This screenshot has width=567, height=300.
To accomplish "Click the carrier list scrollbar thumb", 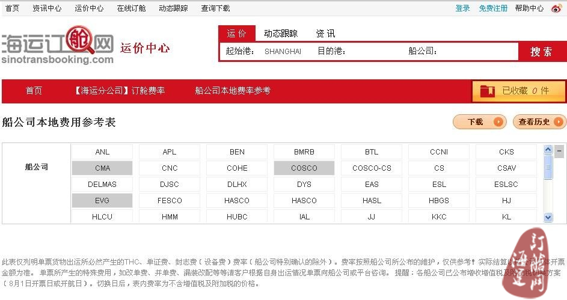I will click(x=548, y=167).
